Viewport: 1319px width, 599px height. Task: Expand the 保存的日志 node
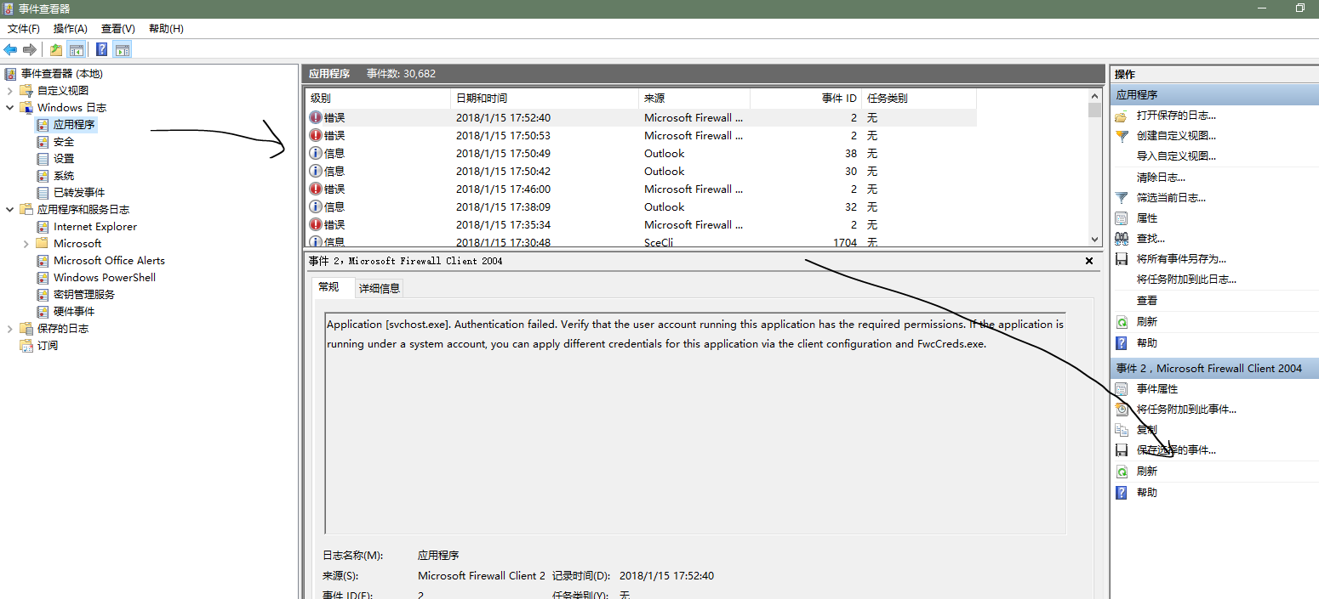tap(10, 329)
